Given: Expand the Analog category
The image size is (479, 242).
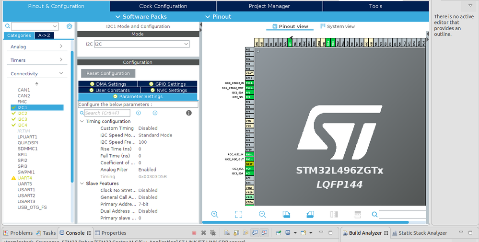Looking at the screenshot, I should (61, 46).
